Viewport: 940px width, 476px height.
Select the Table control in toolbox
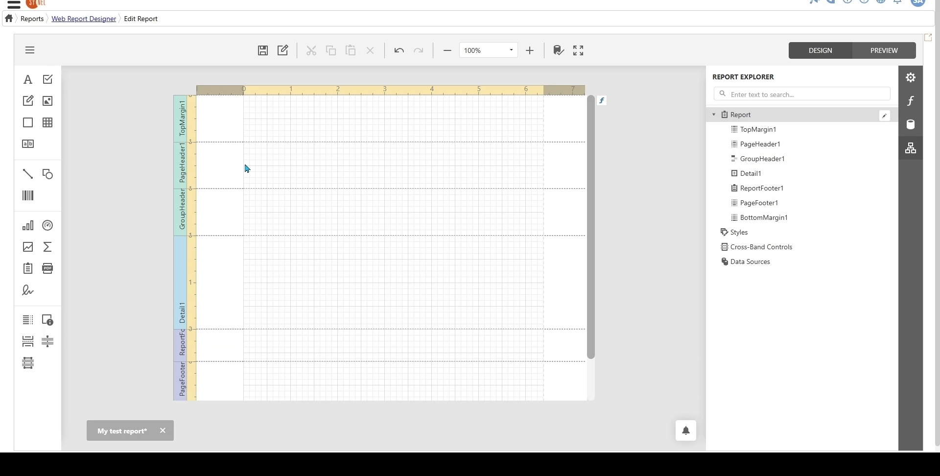(x=47, y=122)
